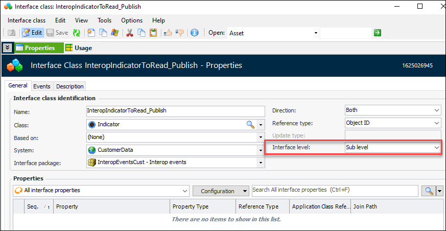Switch to the Description tab

point(70,86)
